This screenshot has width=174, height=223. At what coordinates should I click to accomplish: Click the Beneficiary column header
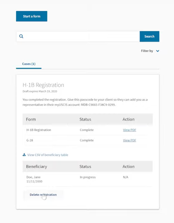coord(37,167)
